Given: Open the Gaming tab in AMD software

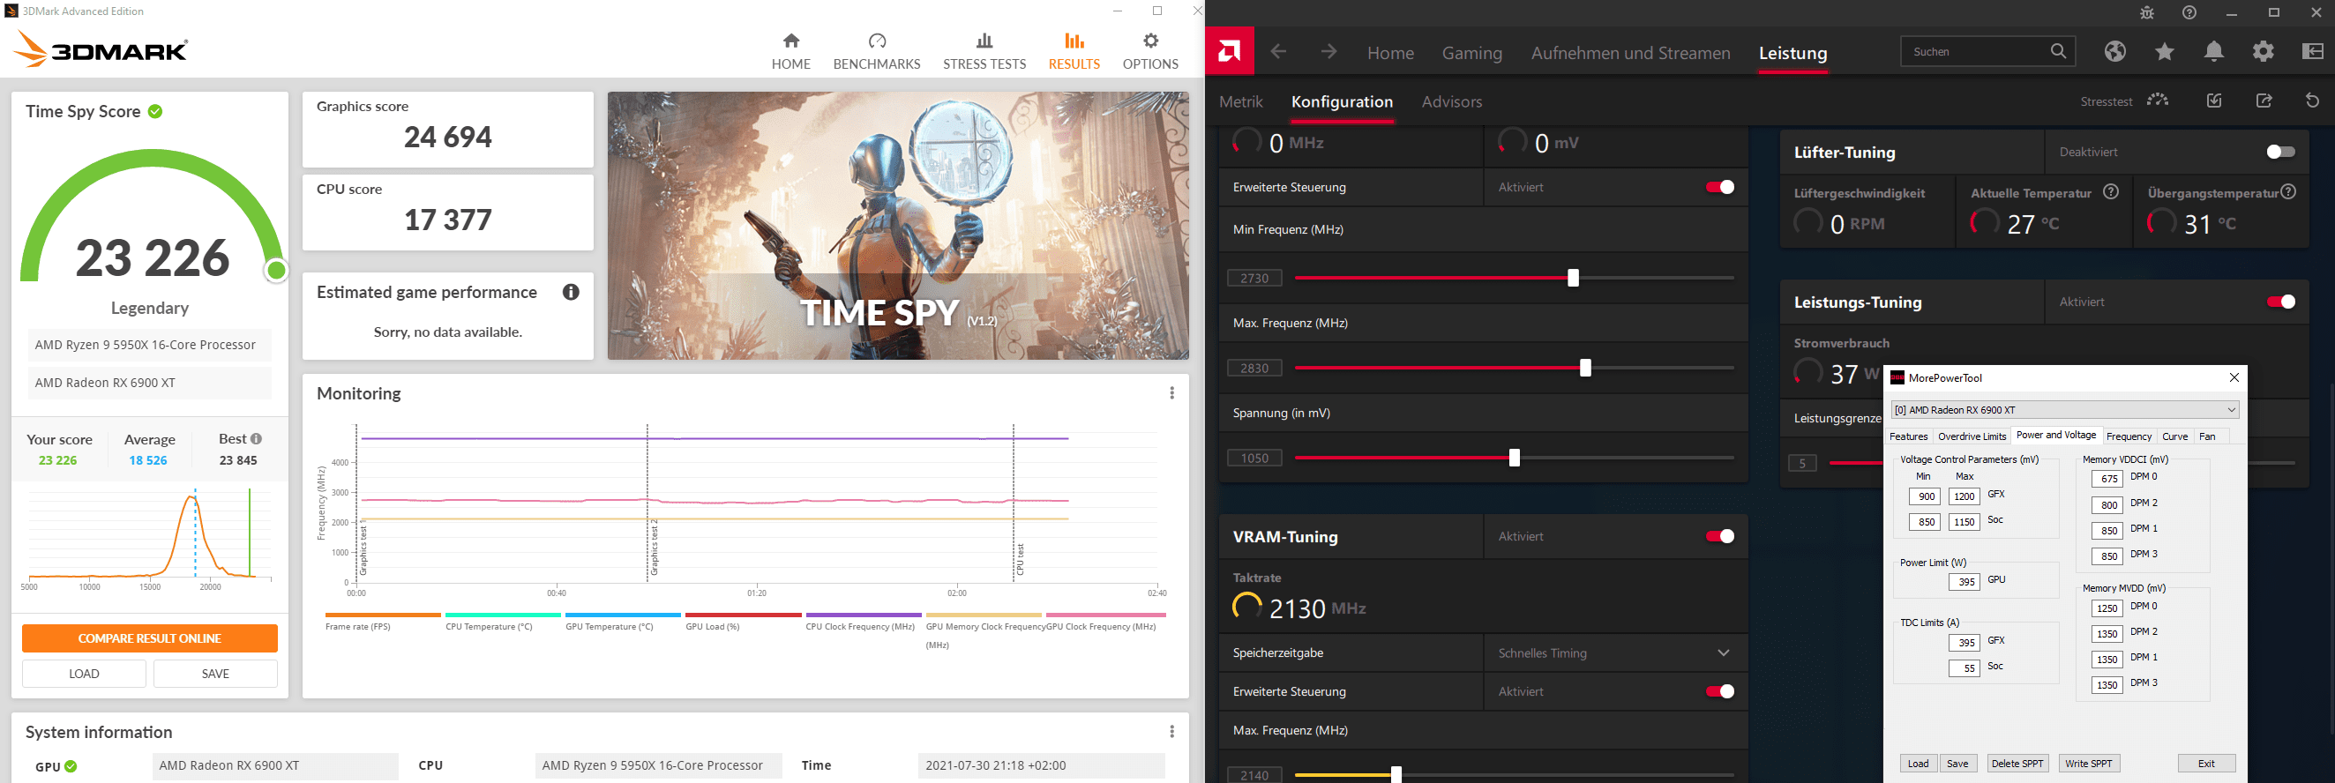Looking at the screenshot, I should tap(1472, 53).
